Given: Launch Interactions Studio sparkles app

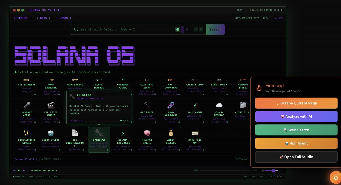Looking at the screenshot, I should pos(27,140).
